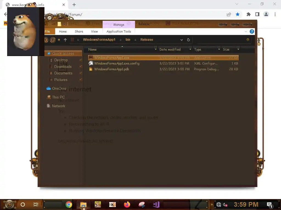Launch Firefox from the taskbar

(x=127, y=205)
